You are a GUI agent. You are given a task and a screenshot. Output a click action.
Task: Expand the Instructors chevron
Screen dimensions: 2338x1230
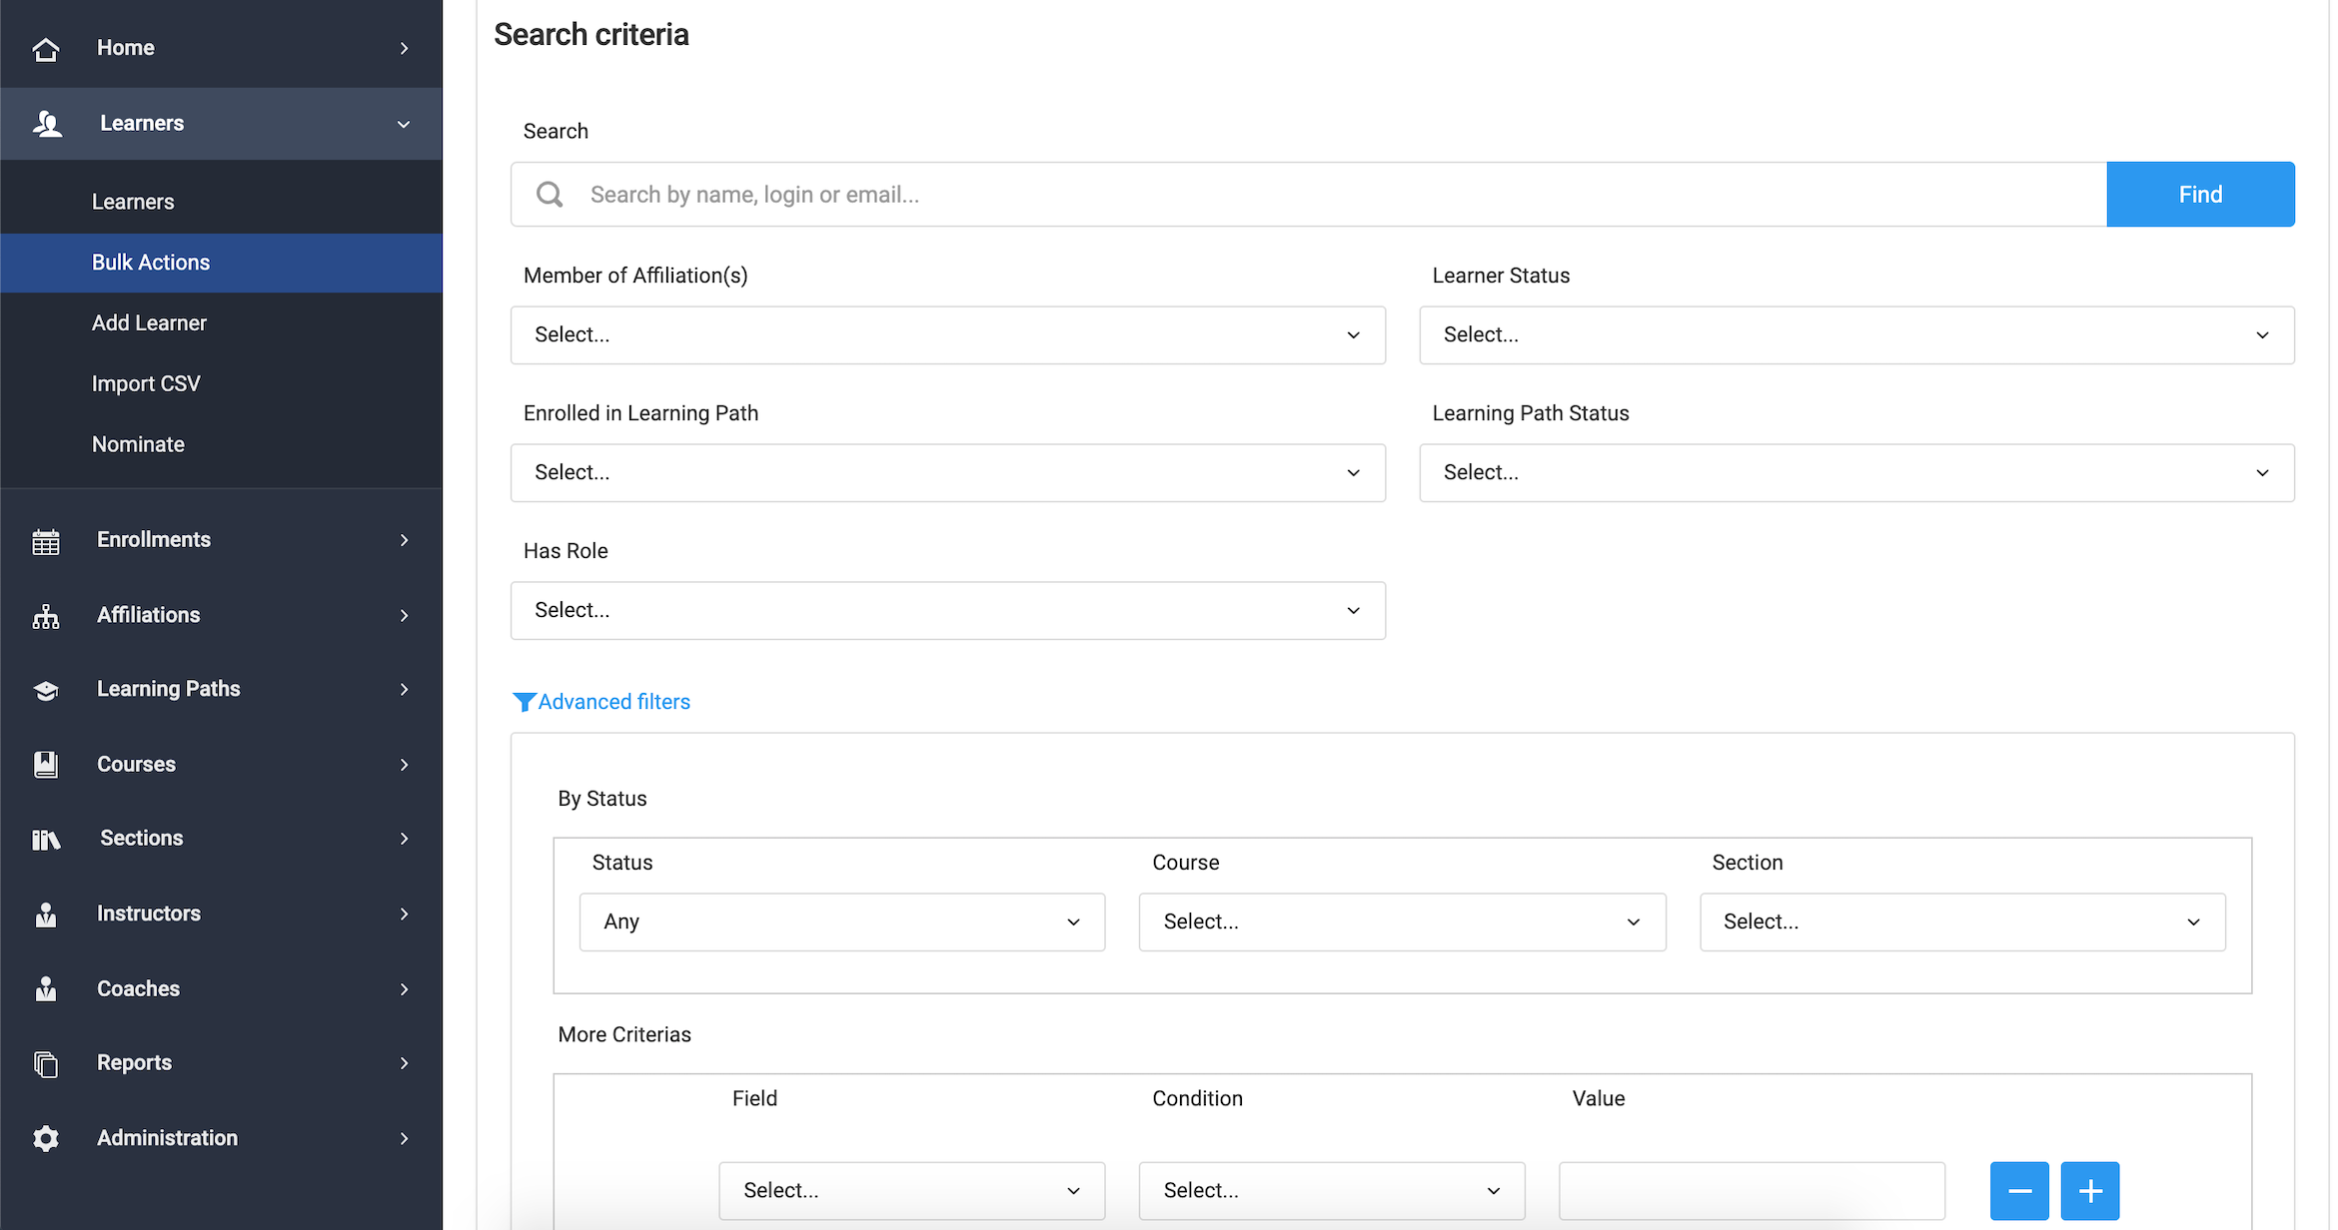click(405, 915)
